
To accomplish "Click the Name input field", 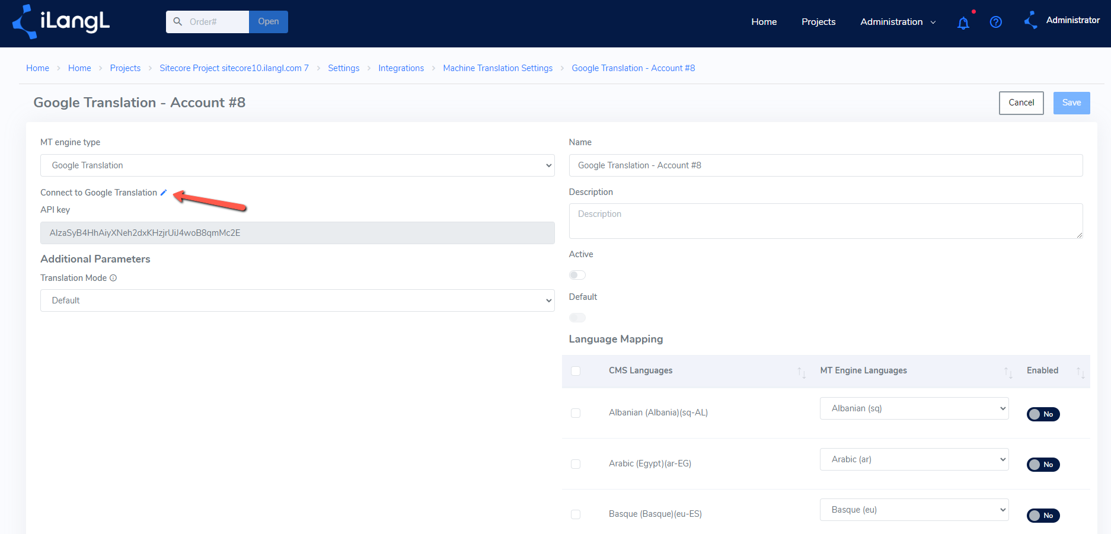I will (x=825, y=165).
